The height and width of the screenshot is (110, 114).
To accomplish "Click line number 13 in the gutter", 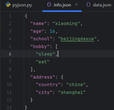I will tap(9, 107).
